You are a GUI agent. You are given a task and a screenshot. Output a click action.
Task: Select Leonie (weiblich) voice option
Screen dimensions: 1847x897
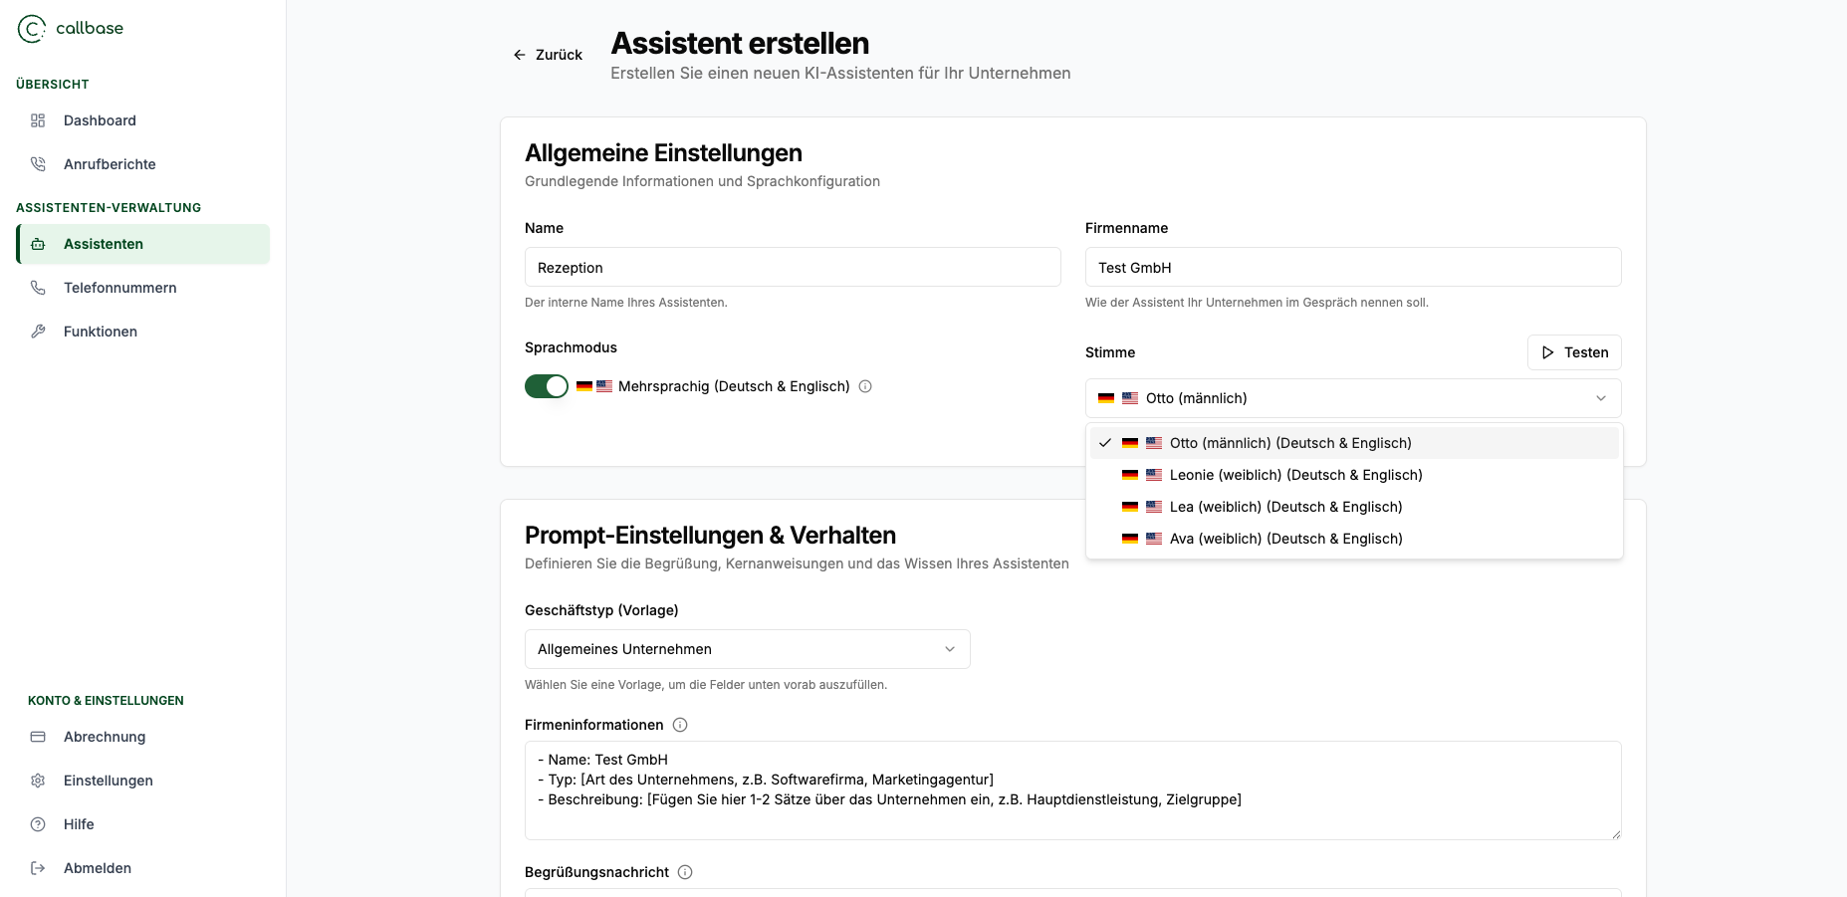pos(1295,475)
